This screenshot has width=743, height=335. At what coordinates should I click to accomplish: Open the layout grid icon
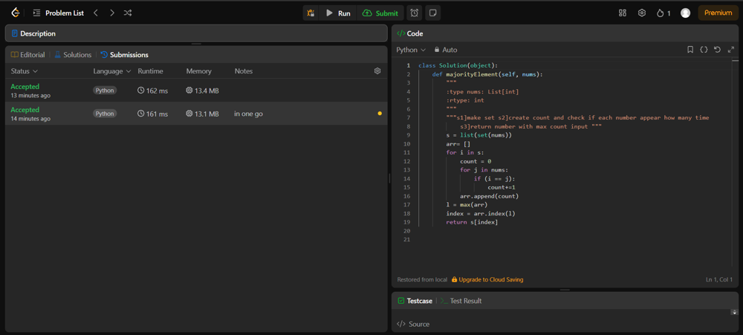pos(623,13)
